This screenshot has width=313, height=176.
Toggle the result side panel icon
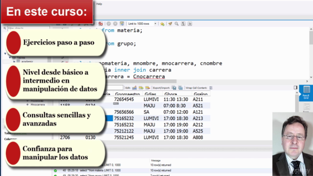[x=295, y=88]
